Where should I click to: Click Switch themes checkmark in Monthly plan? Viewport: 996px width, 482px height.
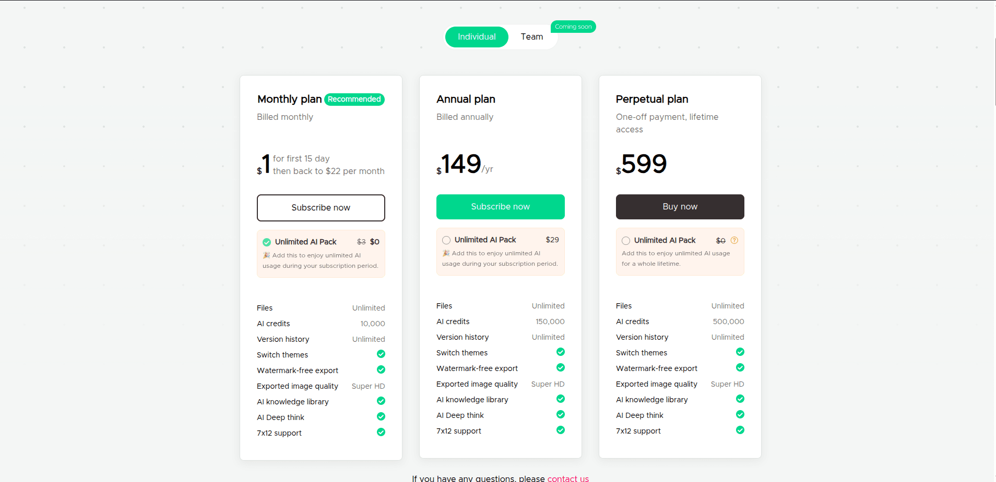click(381, 354)
